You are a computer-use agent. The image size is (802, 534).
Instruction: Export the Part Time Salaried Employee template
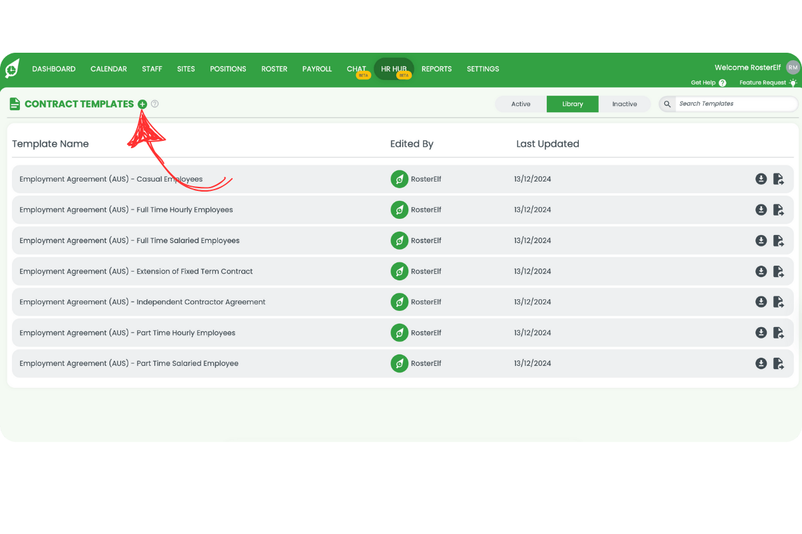click(779, 363)
